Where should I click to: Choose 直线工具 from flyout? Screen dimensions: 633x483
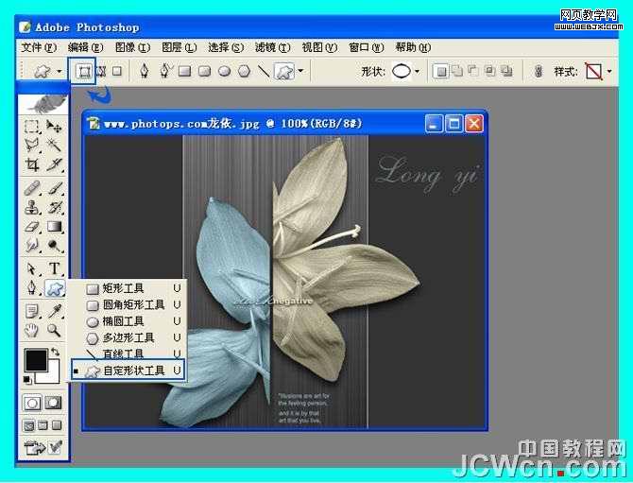click(x=128, y=354)
